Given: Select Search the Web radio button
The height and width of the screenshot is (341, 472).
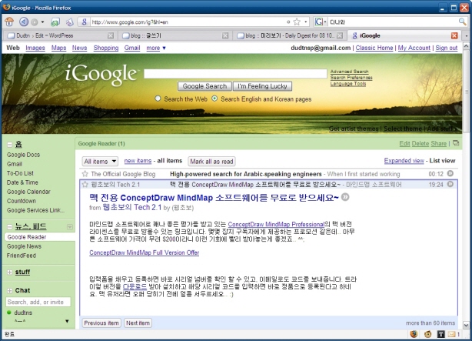Looking at the screenshot, I should tap(158, 99).
